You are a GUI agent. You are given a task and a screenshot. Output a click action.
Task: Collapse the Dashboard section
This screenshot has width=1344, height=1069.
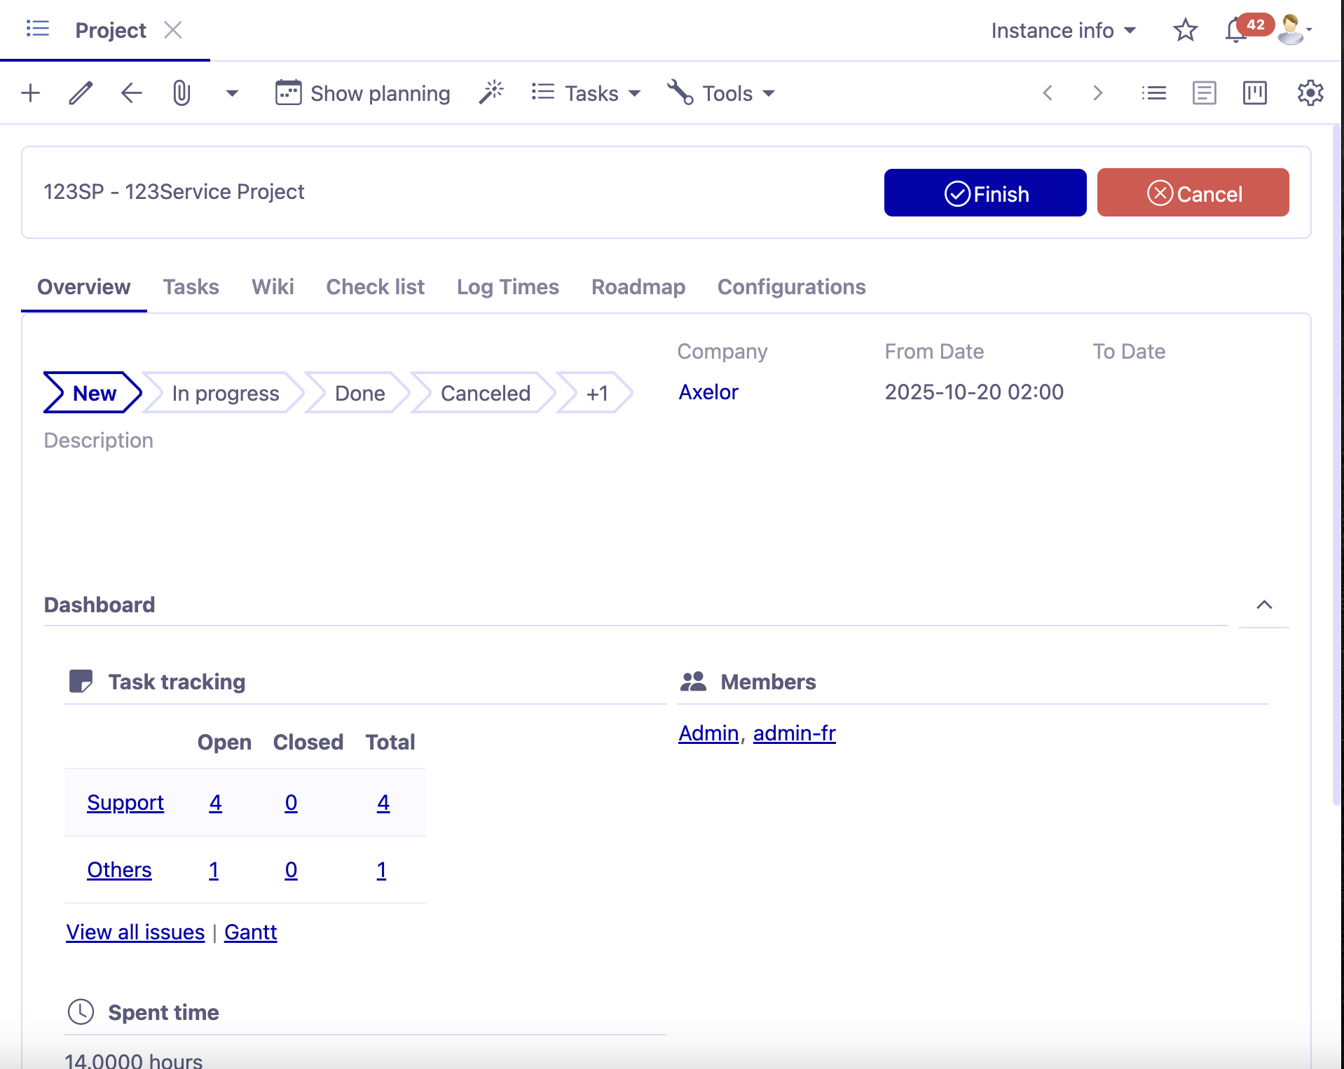coord(1263,605)
